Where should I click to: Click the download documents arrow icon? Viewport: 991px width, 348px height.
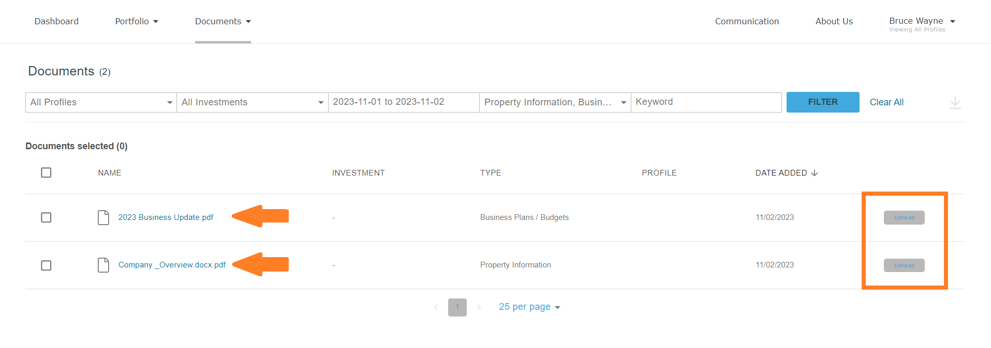point(955,102)
